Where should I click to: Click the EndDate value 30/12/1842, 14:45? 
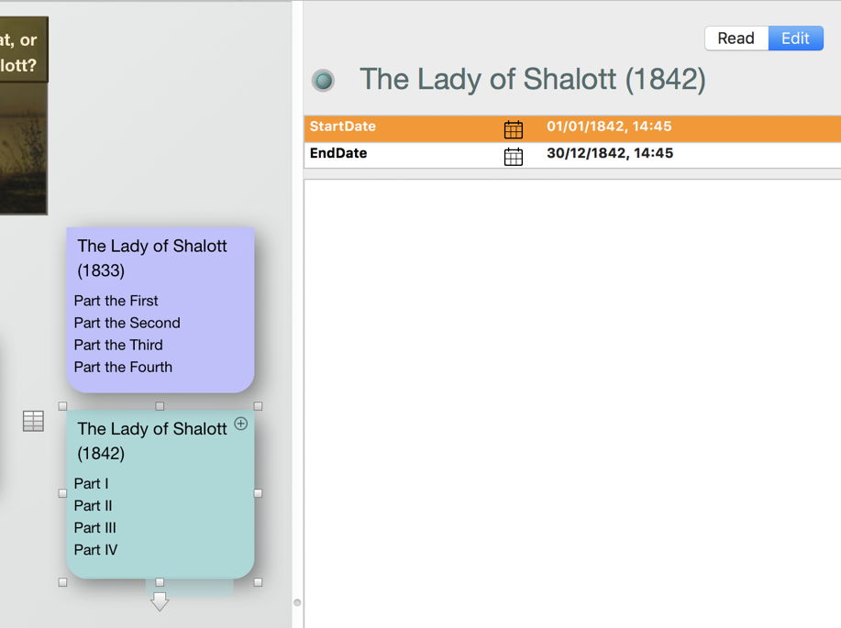click(x=610, y=153)
